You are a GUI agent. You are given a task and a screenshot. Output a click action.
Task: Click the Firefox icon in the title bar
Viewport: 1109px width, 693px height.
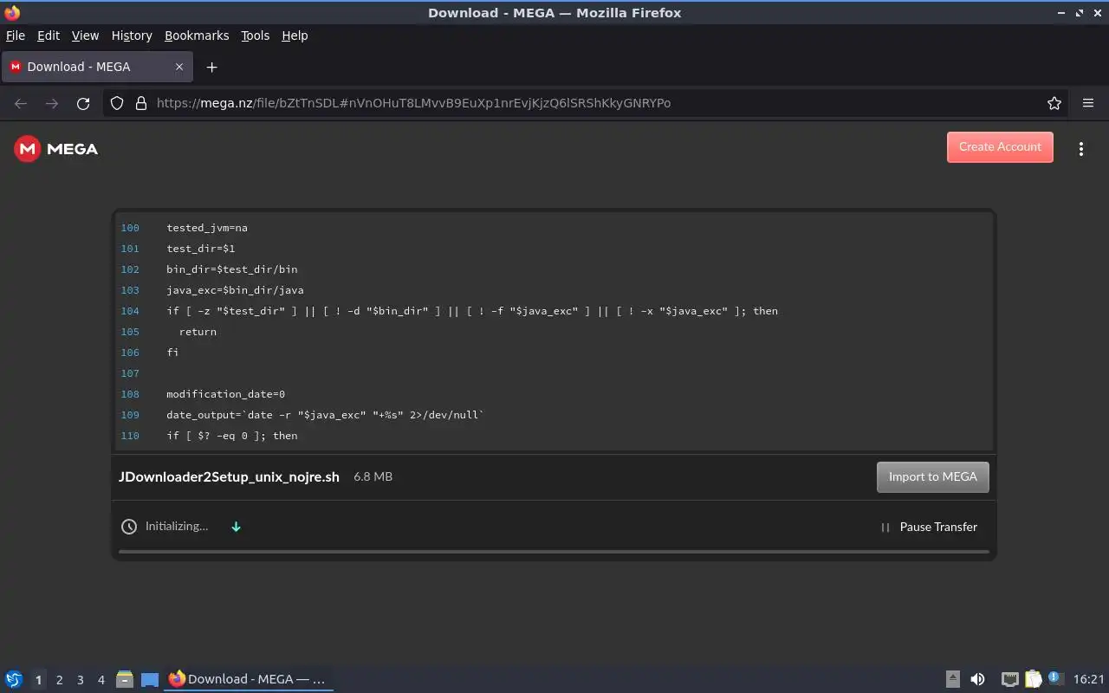coord(12,13)
